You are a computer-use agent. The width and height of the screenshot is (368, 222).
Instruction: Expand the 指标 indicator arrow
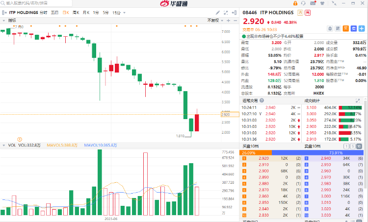[4, 21]
